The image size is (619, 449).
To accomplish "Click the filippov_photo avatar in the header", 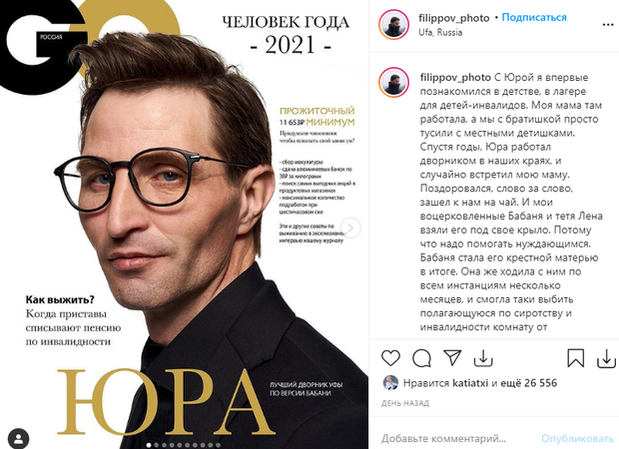I will tap(394, 25).
